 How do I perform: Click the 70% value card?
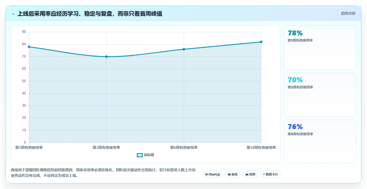point(320,94)
